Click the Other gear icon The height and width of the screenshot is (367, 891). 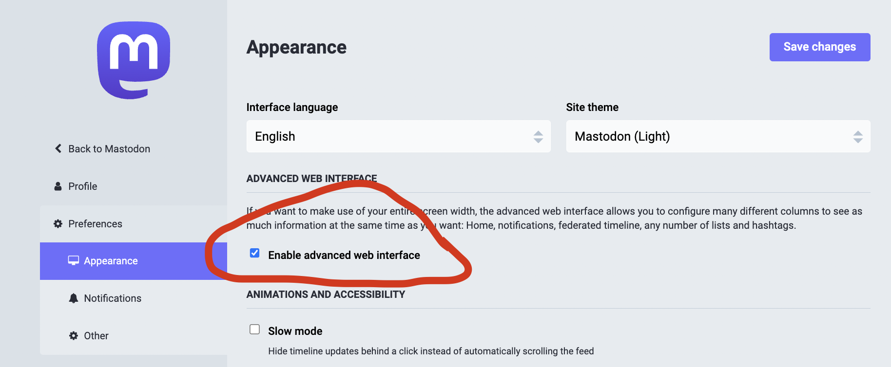(74, 336)
